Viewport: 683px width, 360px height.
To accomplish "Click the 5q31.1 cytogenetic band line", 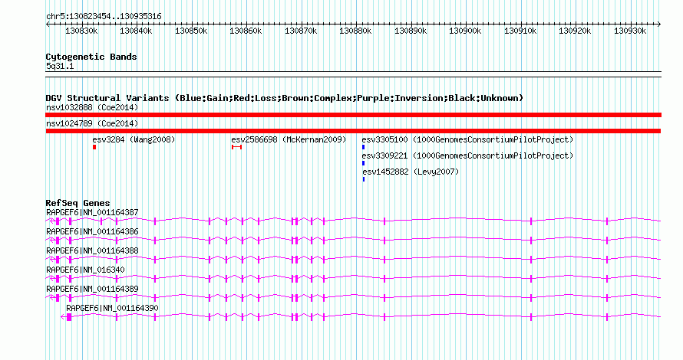I will pyautogui.click(x=353, y=74).
